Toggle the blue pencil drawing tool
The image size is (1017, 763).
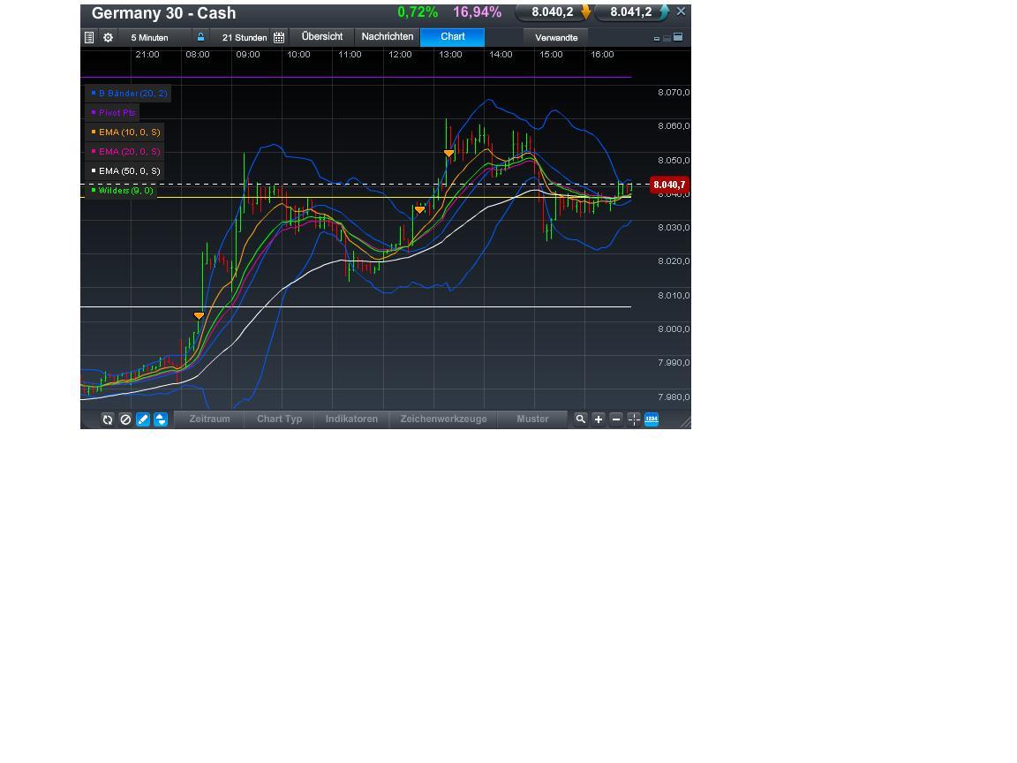[x=143, y=419]
